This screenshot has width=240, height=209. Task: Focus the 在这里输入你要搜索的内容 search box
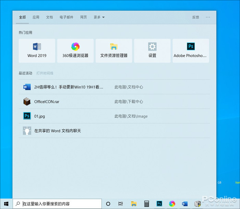tap(57, 204)
